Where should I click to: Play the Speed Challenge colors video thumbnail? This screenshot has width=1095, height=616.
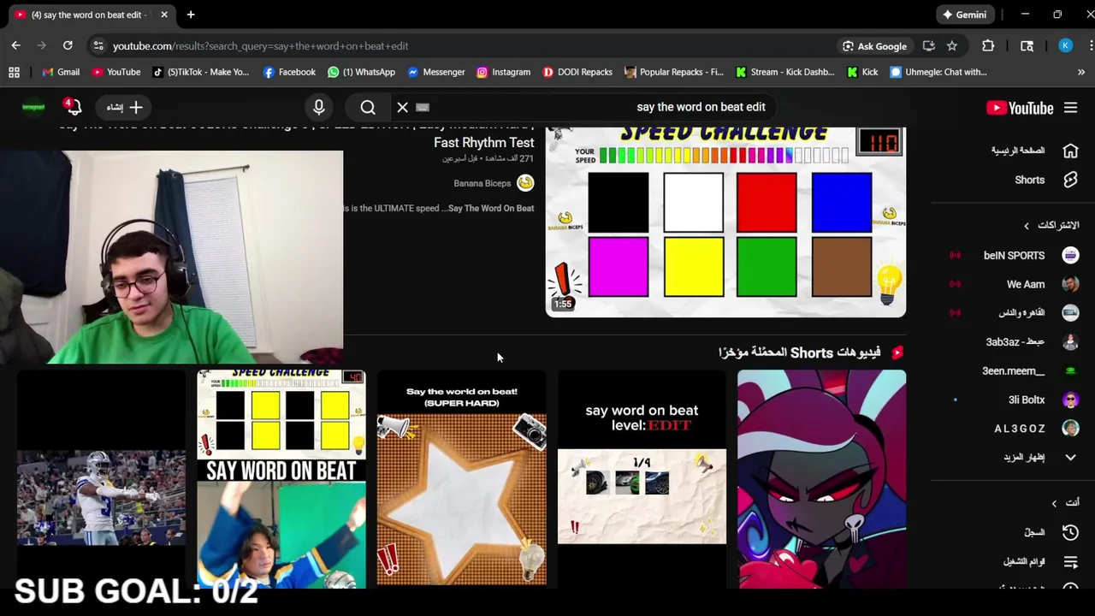click(725, 222)
